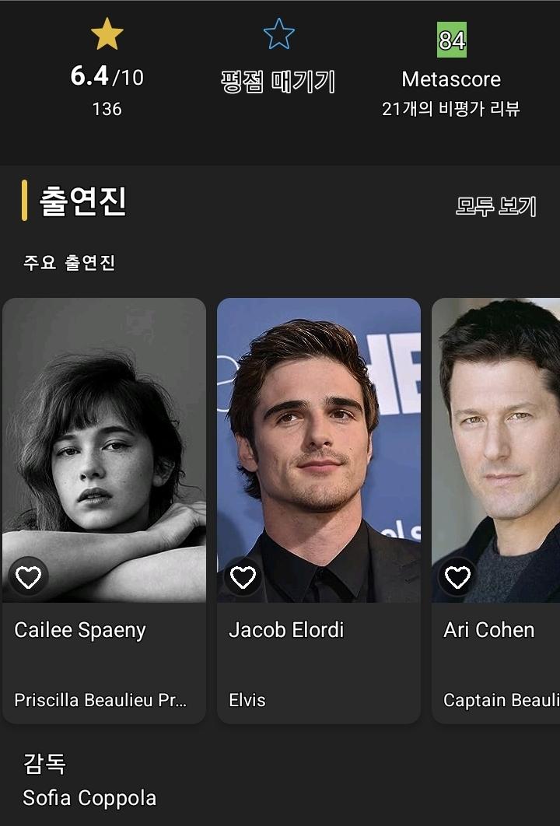The image size is (560, 826).
Task: Tap the Priscilla Beaulieu character name
Action: (100, 700)
